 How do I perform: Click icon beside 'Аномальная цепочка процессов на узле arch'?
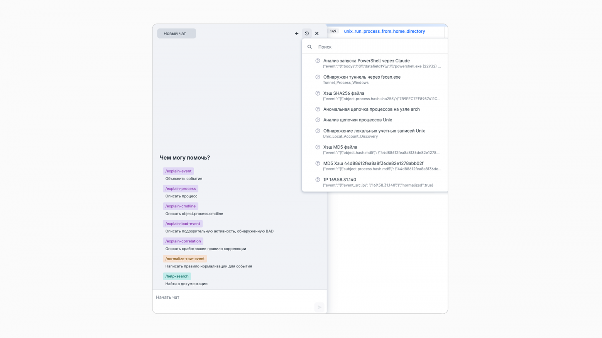coord(318,109)
